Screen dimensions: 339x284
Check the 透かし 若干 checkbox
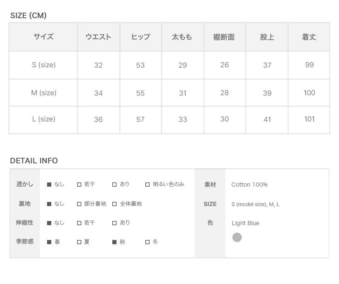[x=79, y=185]
